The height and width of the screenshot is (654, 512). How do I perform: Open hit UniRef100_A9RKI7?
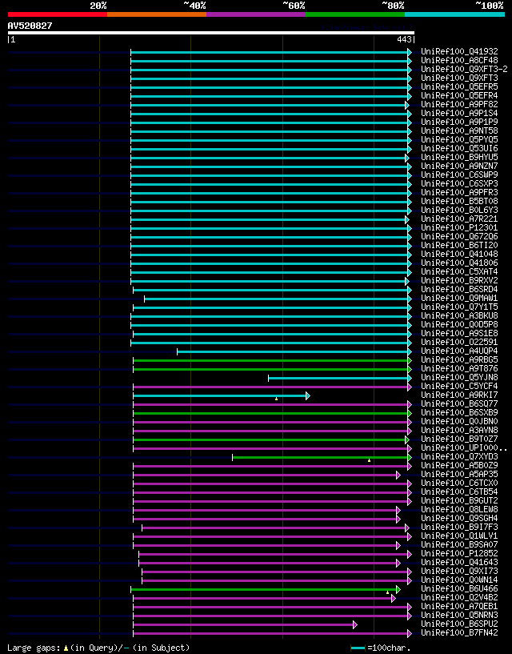(x=459, y=395)
